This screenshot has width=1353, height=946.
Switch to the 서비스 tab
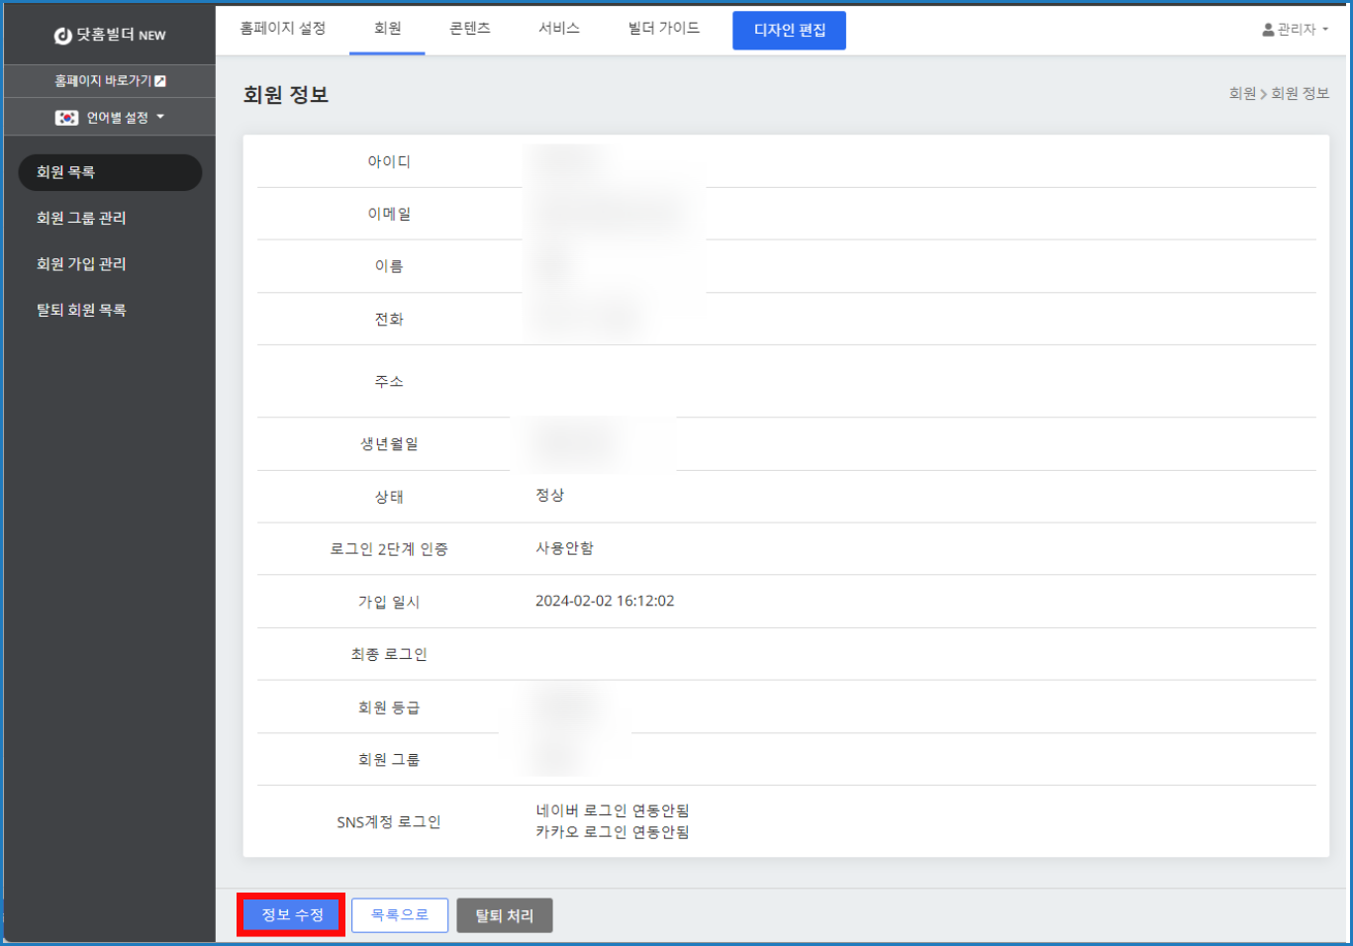pyautogui.click(x=558, y=29)
